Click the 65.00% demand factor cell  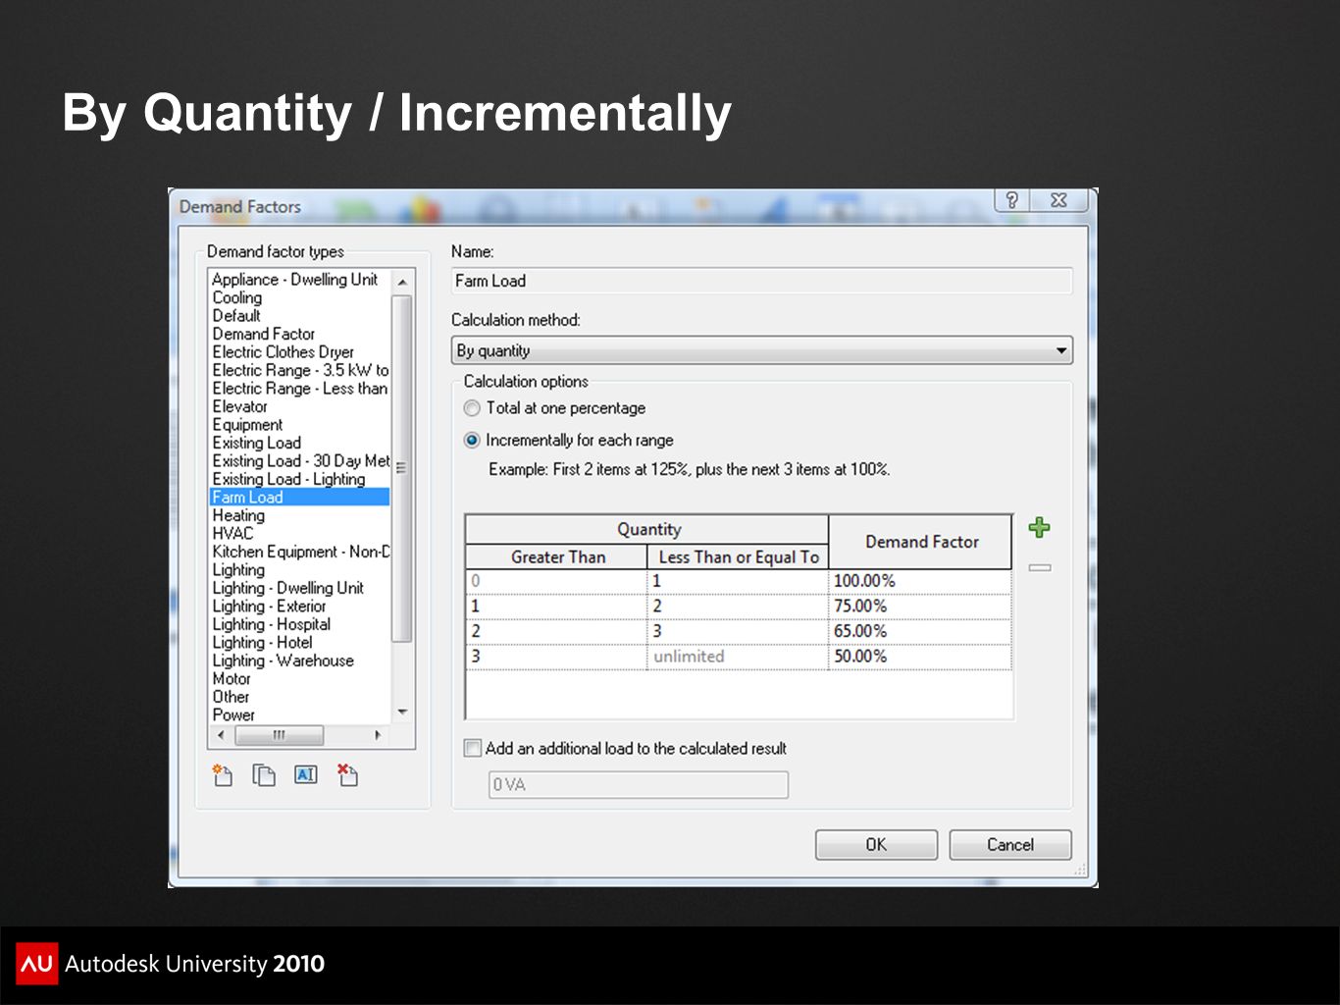(x=920, y=631)
